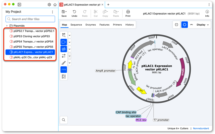Select the CAP binding site label
Viewport: 215px width, 134px height.
126,112
